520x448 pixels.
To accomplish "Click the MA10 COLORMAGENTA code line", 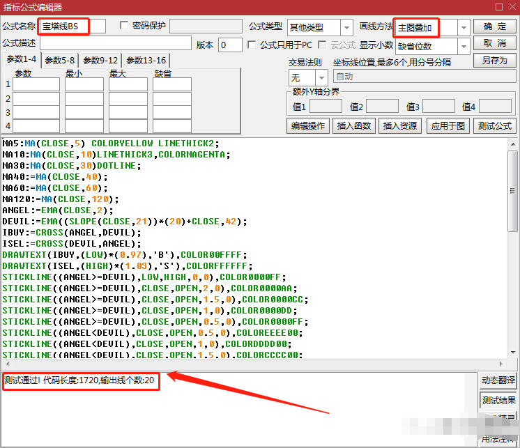I will point(116,155).
